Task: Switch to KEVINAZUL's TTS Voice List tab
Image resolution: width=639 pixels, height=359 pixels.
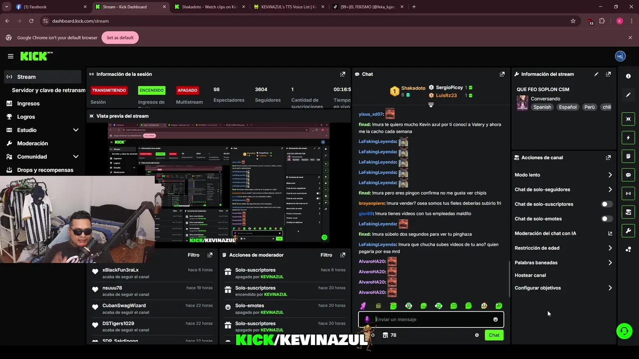Action: (x=288, y=7)
